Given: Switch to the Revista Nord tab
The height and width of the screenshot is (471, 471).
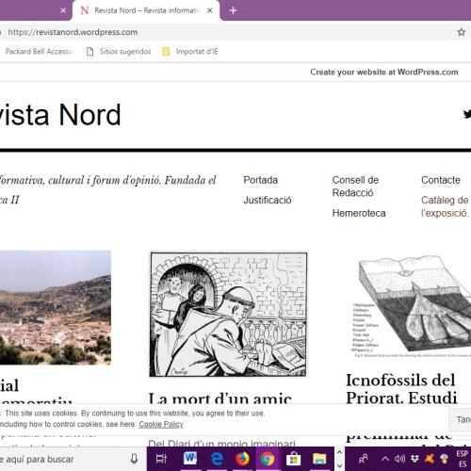Looking at the screenshot, I should pos(146,10).
